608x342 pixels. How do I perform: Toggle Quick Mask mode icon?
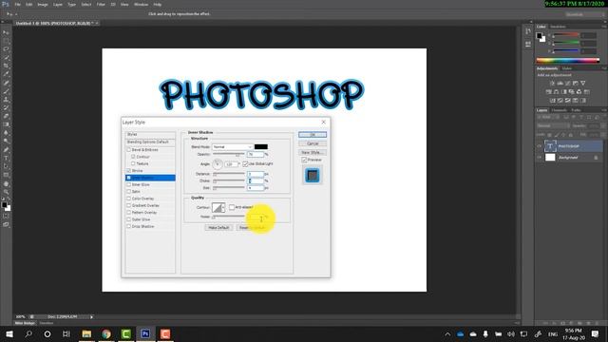pyautogui.click(x=6, y=217)
